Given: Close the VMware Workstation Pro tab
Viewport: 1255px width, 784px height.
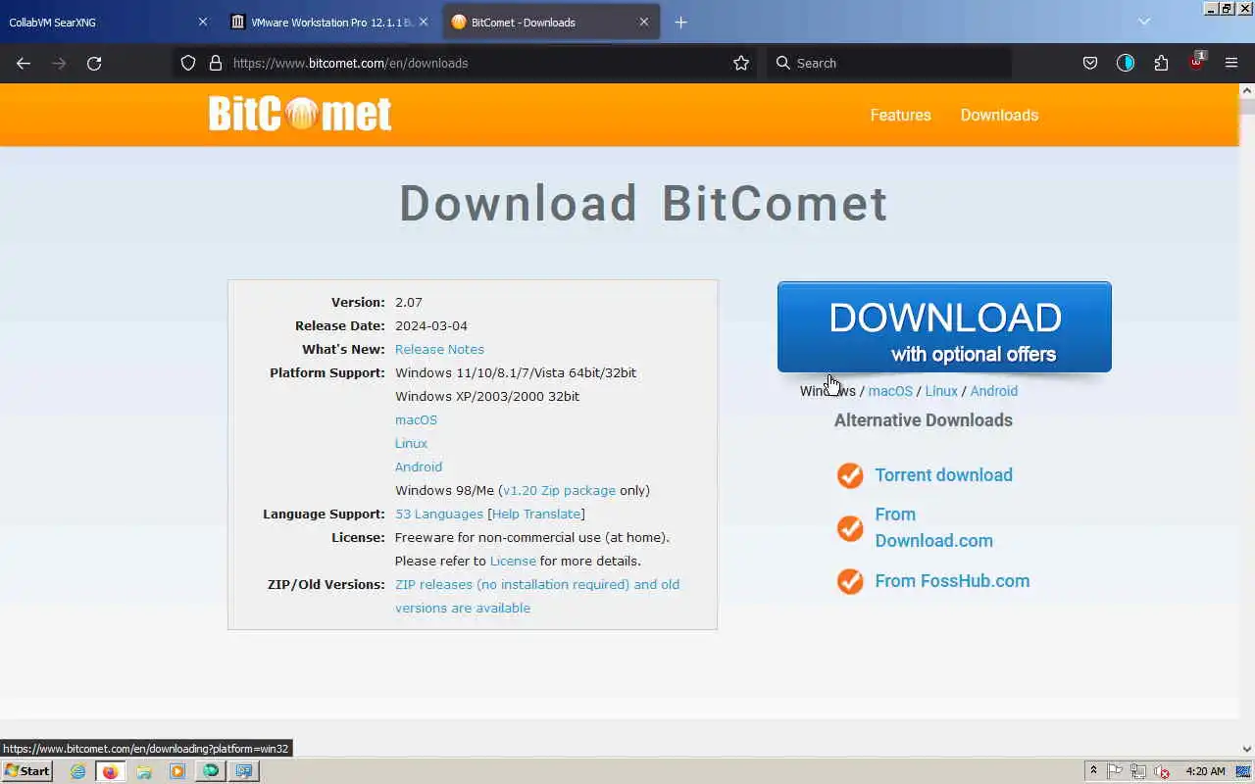Looking at the screenshot, I should click(x=424, y=22).
